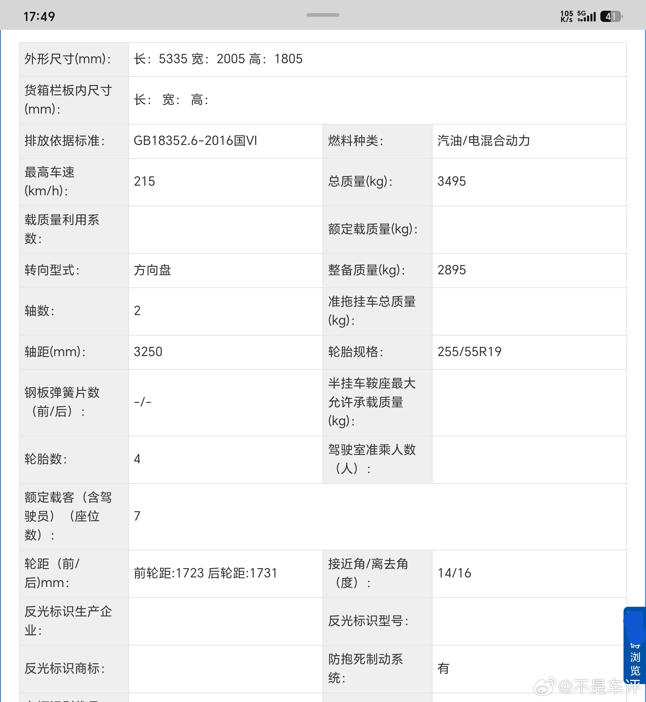Select the ABS value 有
This screenshot has width=646, height=702.
443,669
